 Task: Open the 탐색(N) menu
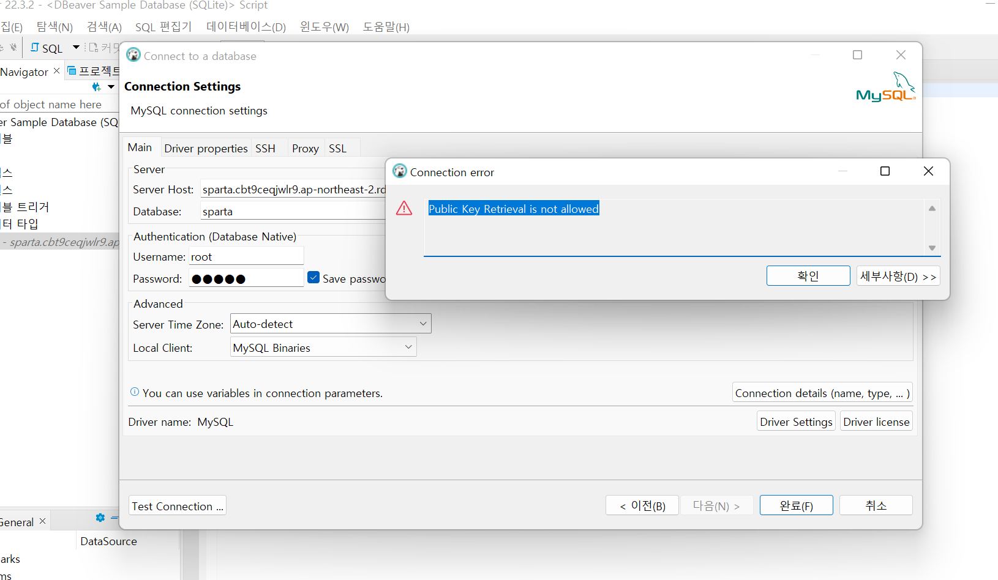tap(54, 27)
